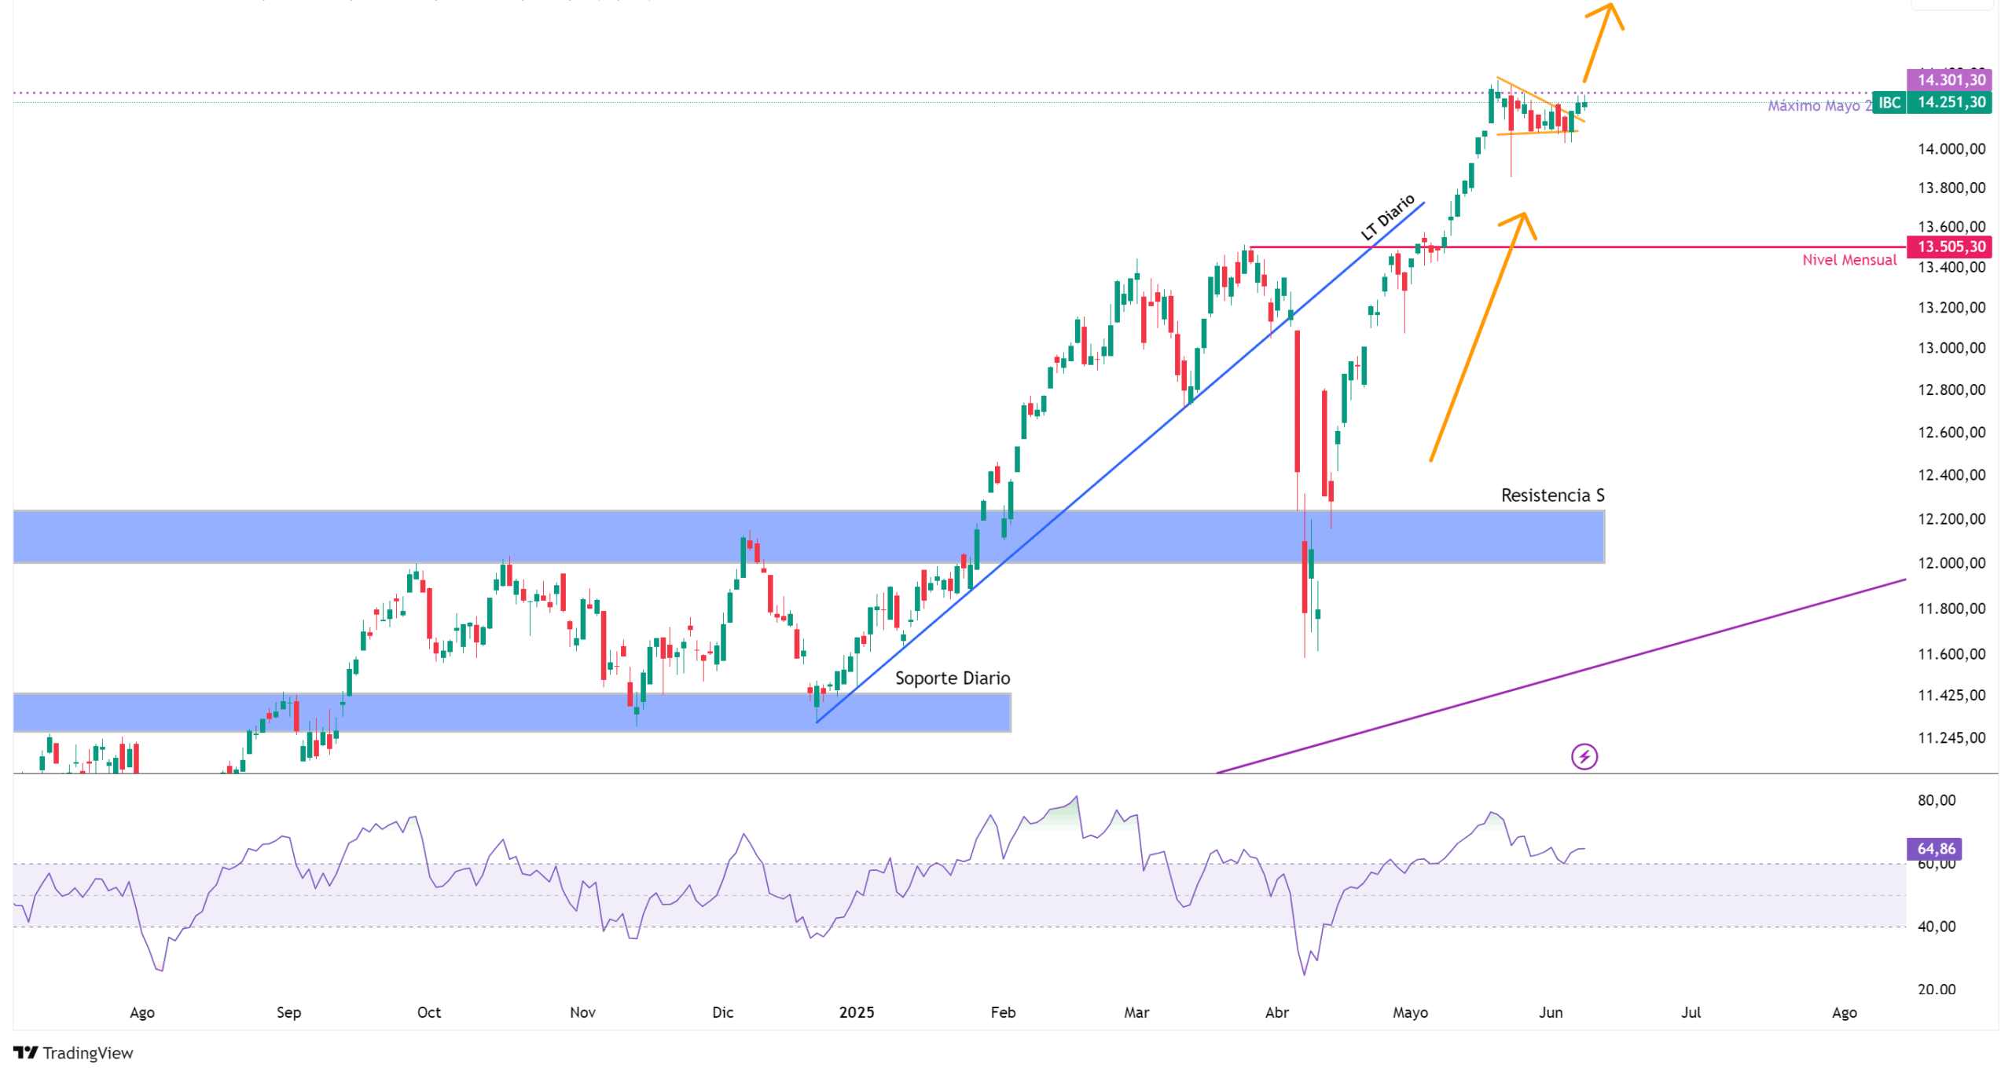The width and height of the screenshot is (2012, 1075).
Task: Select the large lower orange arrow
Action: click(x=1478, y=338)
